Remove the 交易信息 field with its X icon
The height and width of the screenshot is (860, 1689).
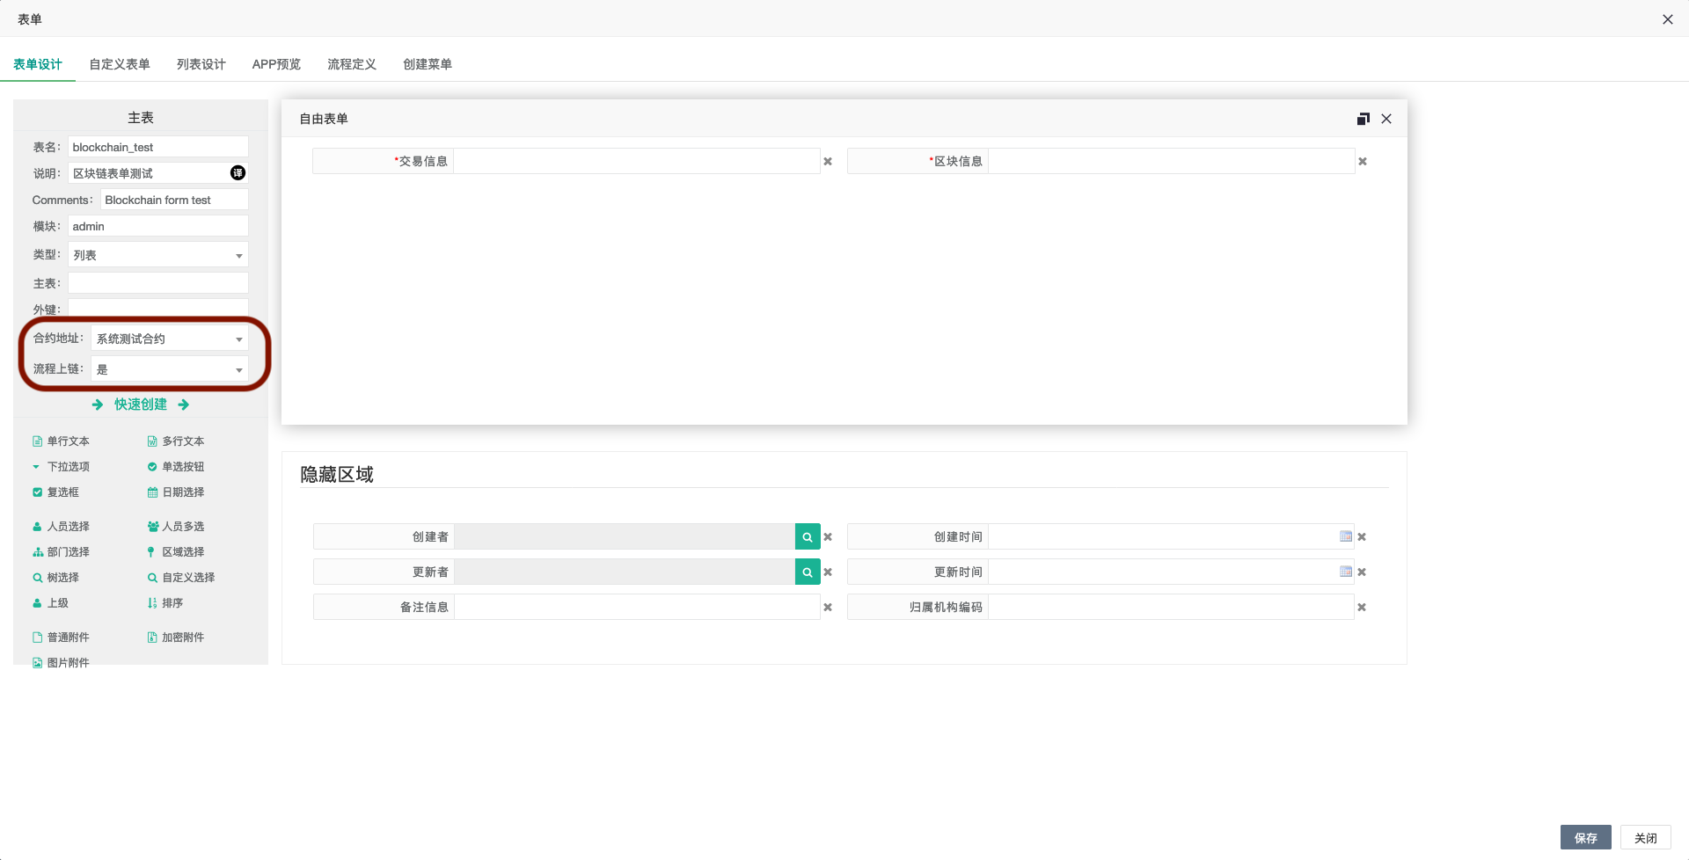(828, 162)
